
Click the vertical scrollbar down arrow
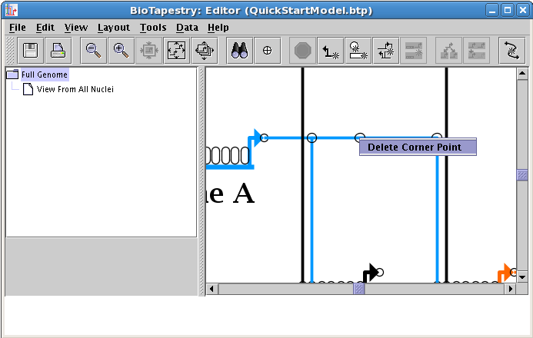(523, 277)
